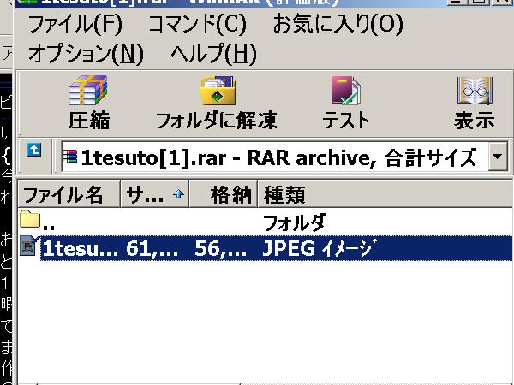Select the 'フォルダ' type text in the '..' row
514x385 pixels.
(x=294, y=222)
